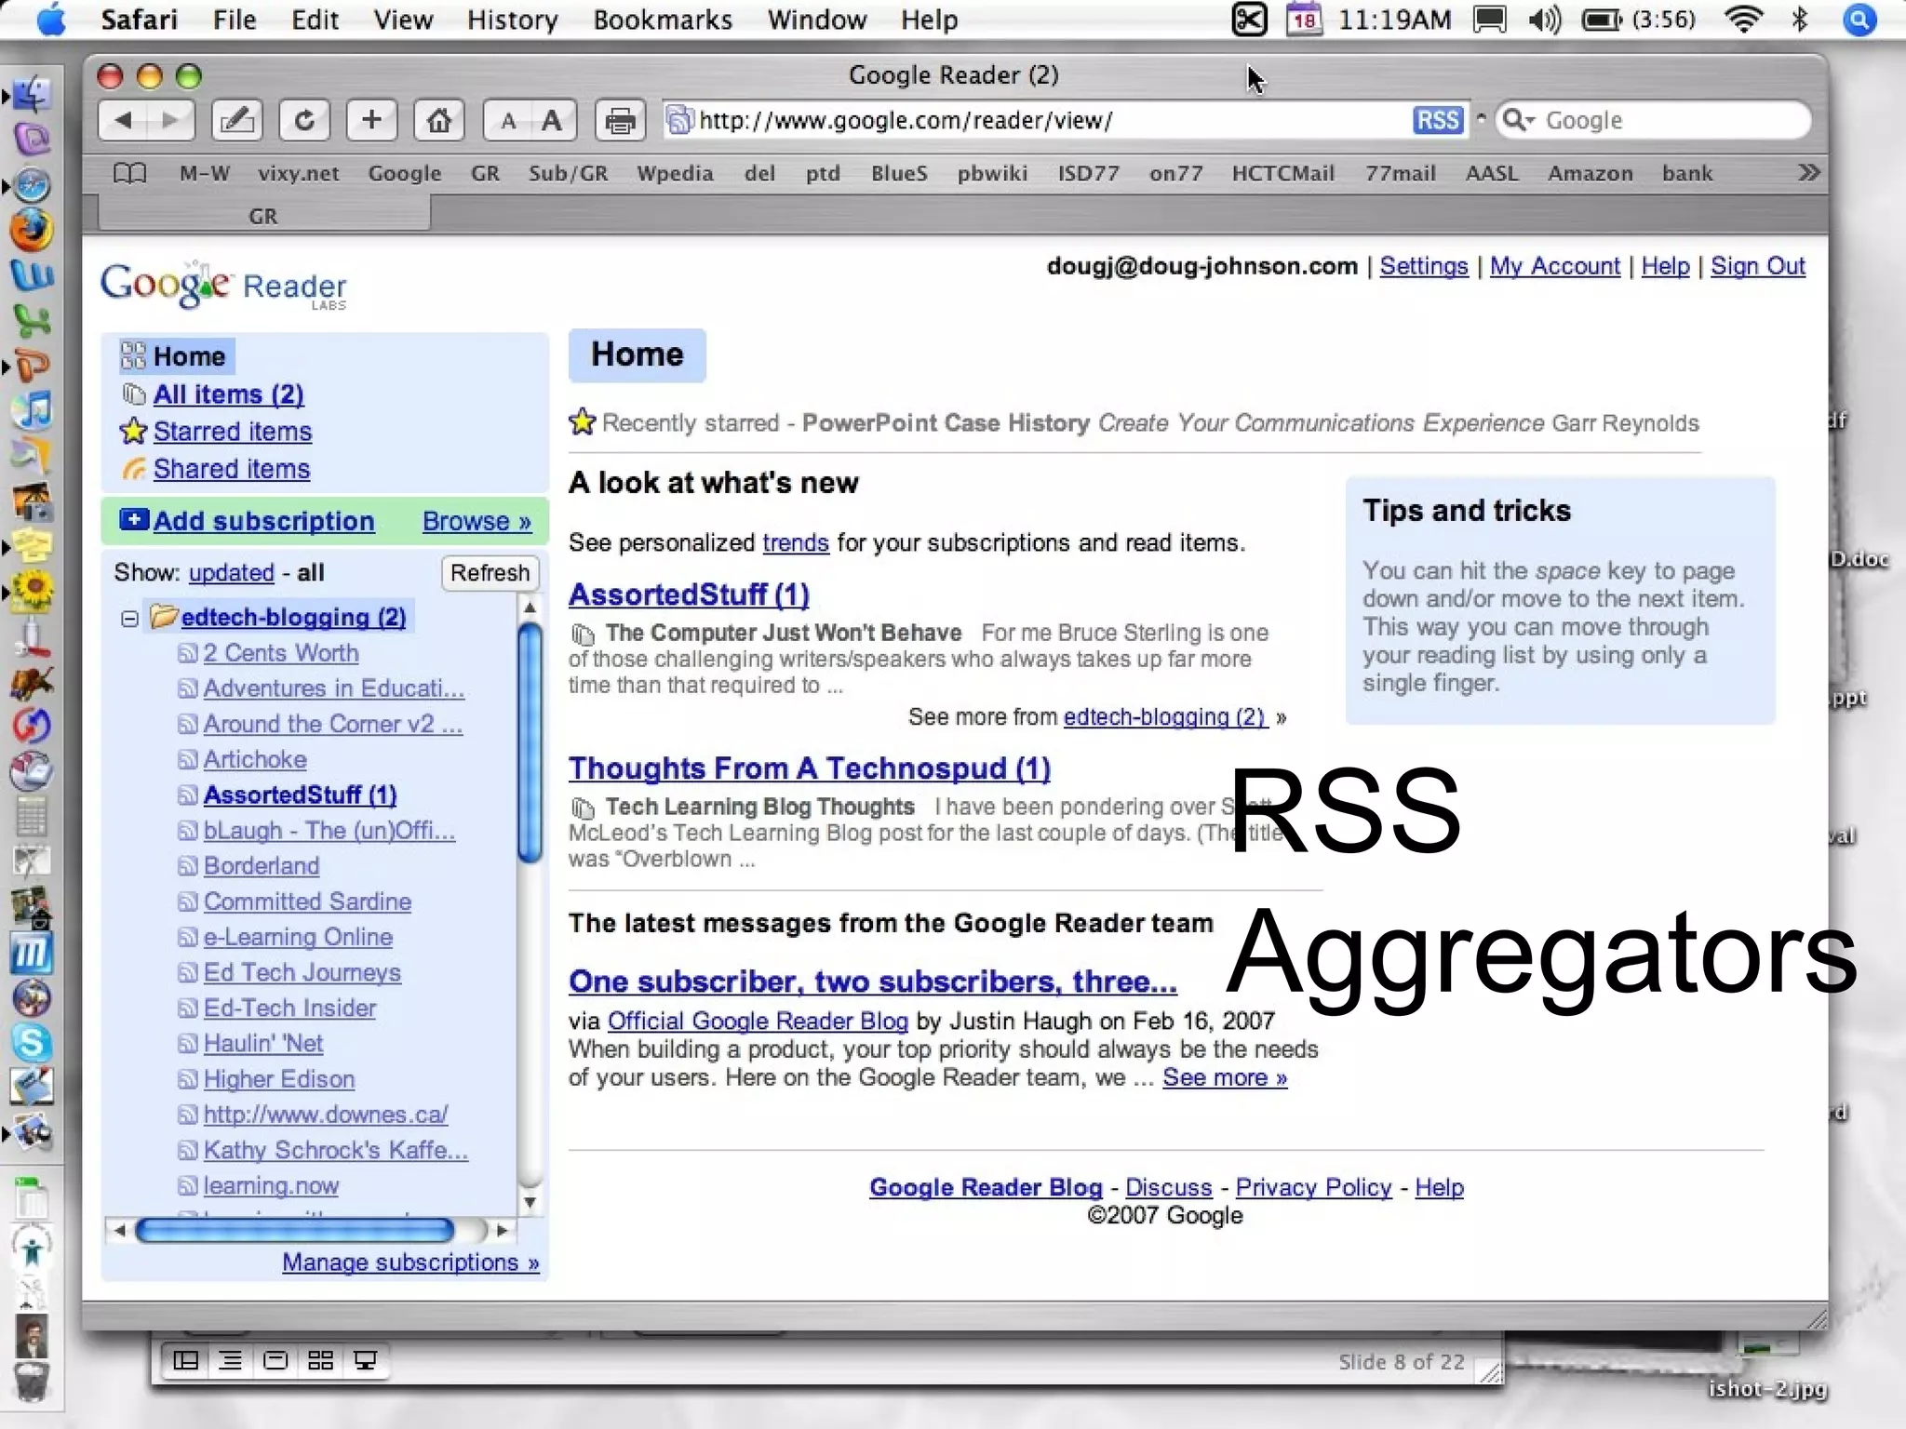
Task: Open the Bookmarks menu
Action: coord(663,20)
